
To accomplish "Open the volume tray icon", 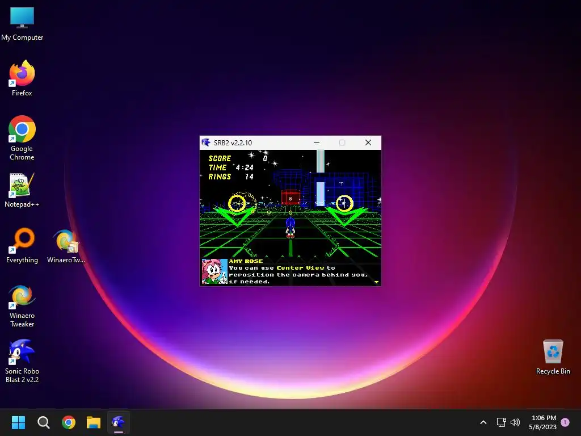I will (x=515, y=422).
